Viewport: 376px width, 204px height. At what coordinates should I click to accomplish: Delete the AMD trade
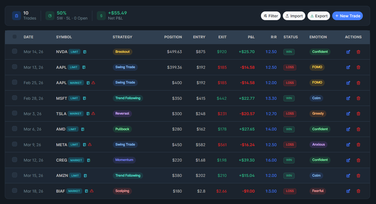pos(358,129)
